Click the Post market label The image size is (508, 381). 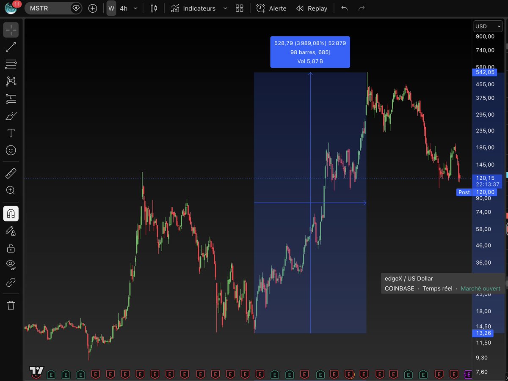(464, 192)
